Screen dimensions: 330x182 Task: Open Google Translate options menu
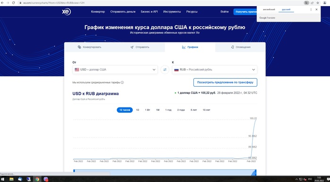(x=311, y=9)
